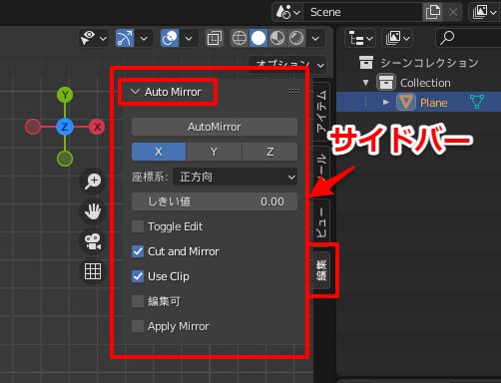
Task: Select the Z mirror axis
Action: [x=270, y=152]
